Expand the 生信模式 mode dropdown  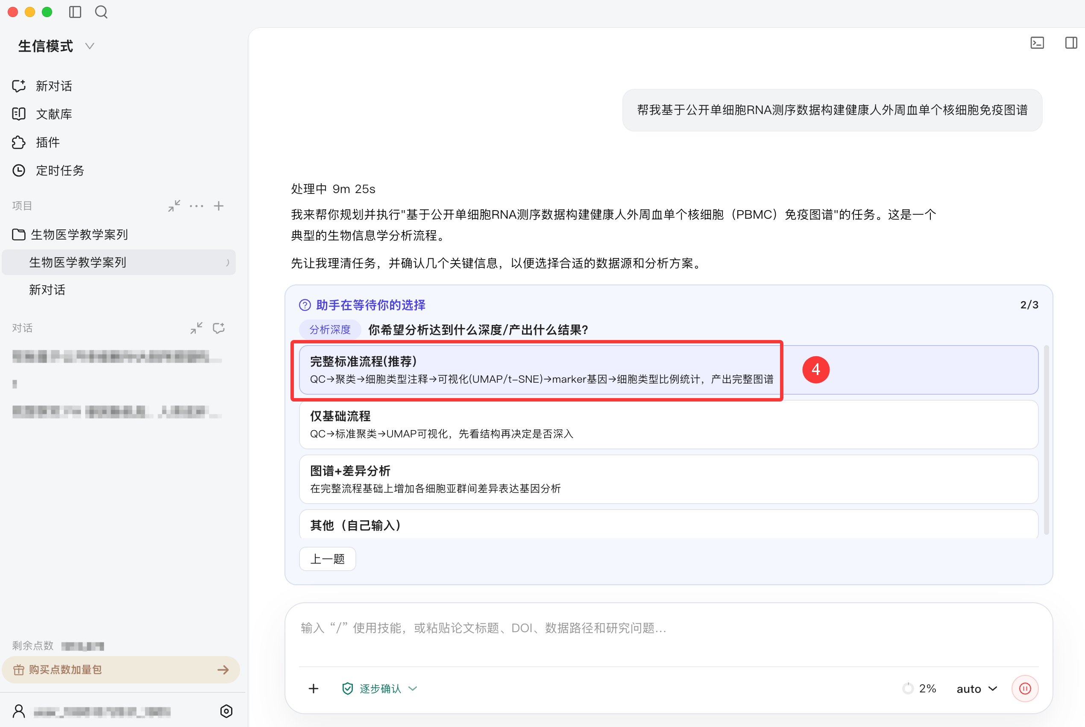click(89, 46)
